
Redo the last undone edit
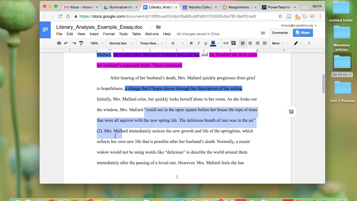[x=74, y=43]
